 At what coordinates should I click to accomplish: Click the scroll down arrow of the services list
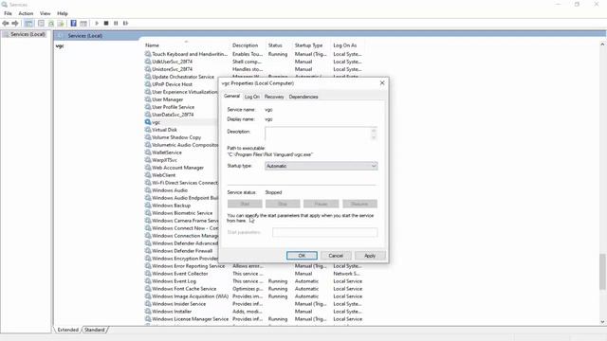[x=602, y=322]
